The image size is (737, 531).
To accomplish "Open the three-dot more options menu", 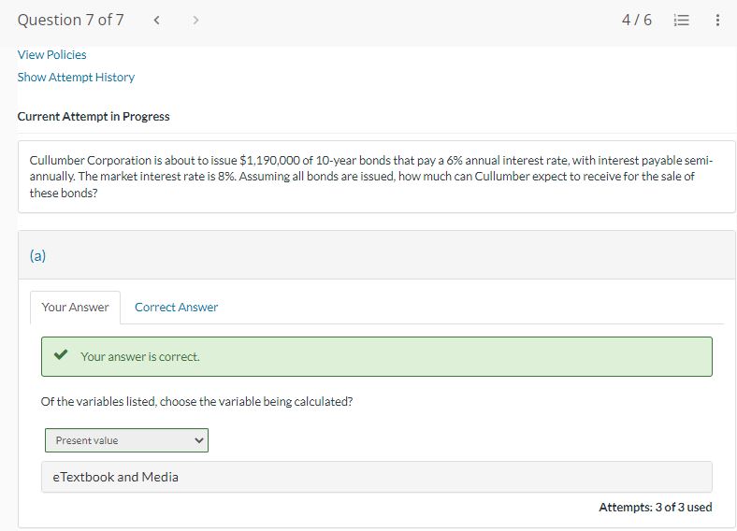I will coord(717,21).
